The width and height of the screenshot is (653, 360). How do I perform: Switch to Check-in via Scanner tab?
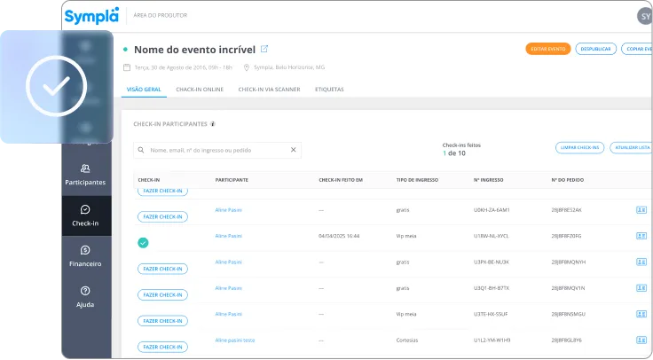[269, 90]
